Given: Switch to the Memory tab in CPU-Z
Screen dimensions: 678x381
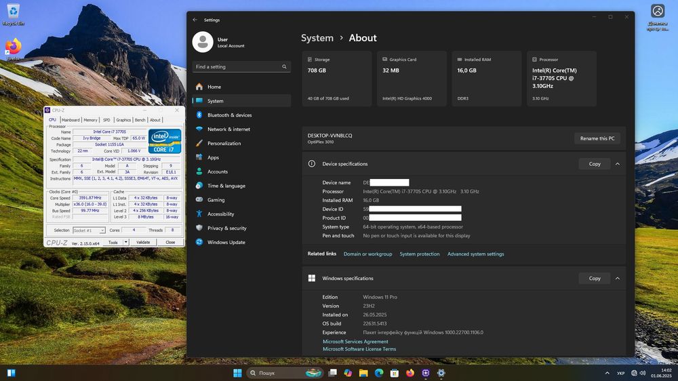Looking at the screenshot, I should click(x=90, y=120).
